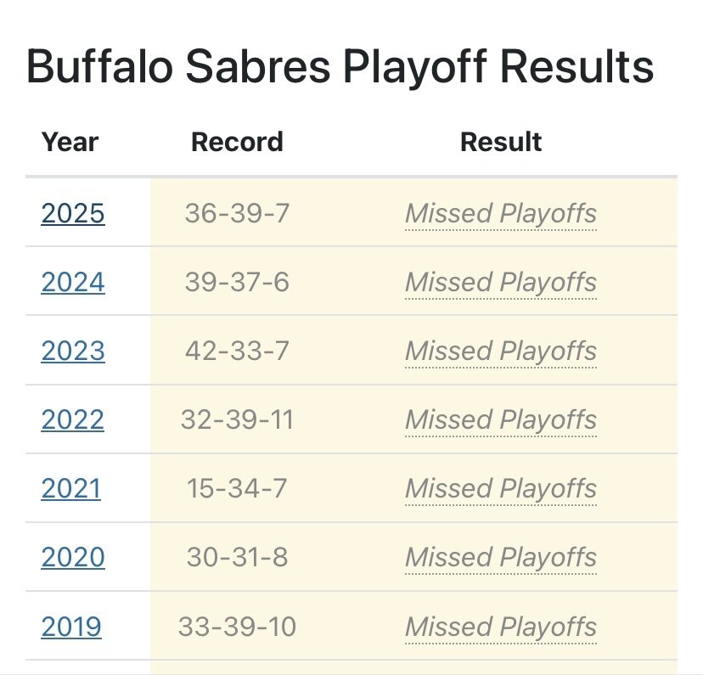
Task: Click the Result column header
Action: [x=501, y=142]
